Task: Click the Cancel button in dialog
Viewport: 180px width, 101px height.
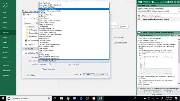Action: 102,75
